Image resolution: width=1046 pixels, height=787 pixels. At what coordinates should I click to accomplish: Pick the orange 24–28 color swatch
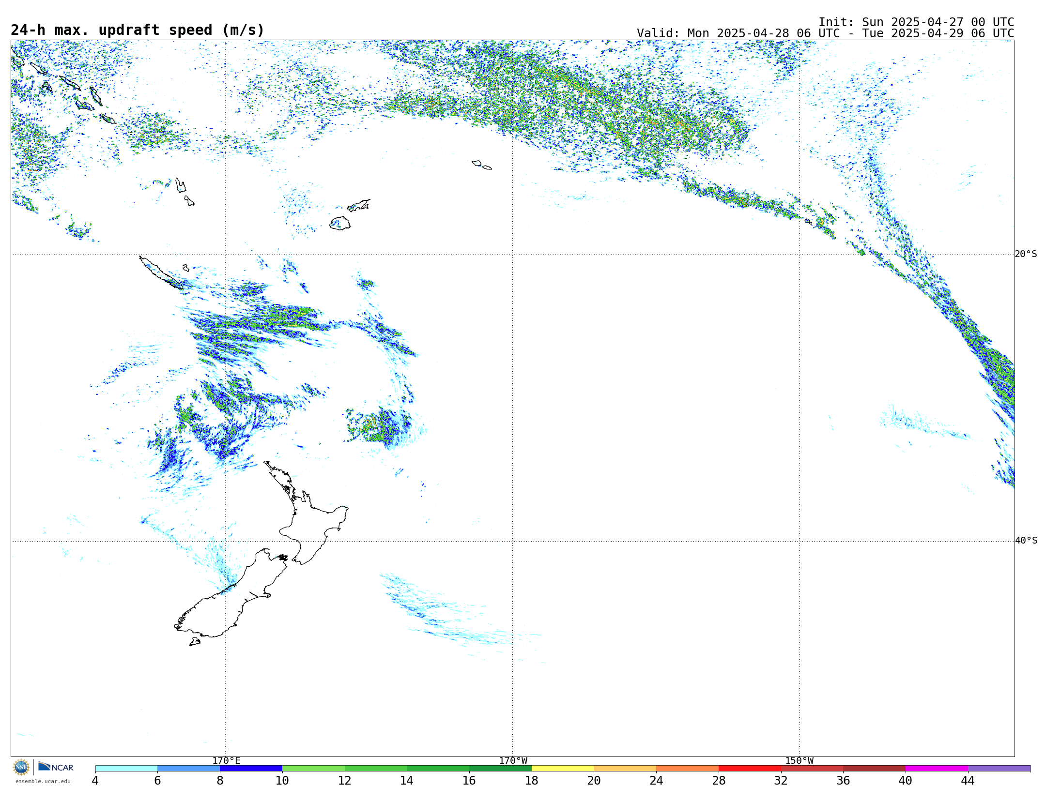point(688,769)
